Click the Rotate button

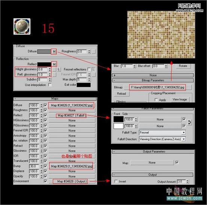(x=183, y=66)
